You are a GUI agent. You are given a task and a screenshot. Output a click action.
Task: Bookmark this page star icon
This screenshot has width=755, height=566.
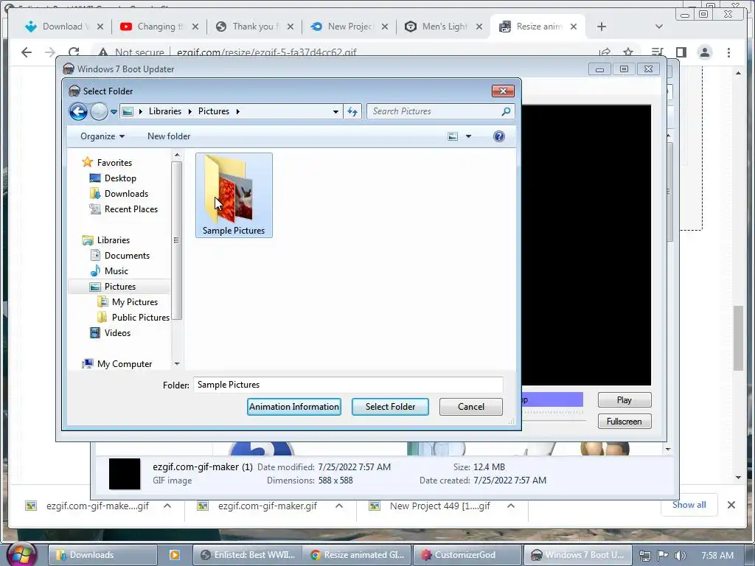point(628,52)
